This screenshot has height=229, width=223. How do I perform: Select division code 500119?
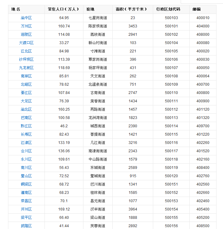pyautogui.click(x=171, y=168)
